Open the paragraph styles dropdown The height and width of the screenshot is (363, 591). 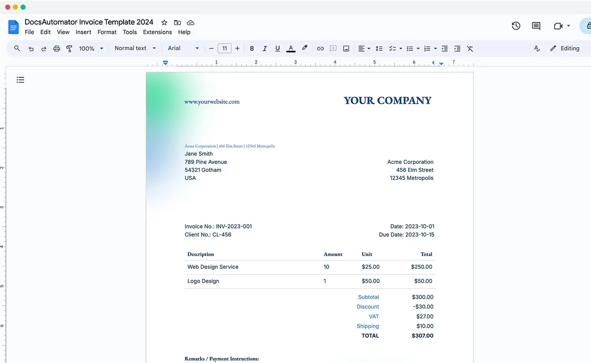tap(134, 48)
